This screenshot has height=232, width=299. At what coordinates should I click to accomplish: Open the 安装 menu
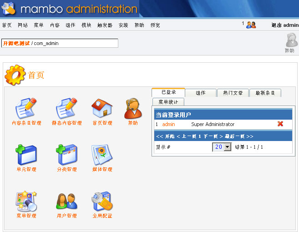pos(123,25)
